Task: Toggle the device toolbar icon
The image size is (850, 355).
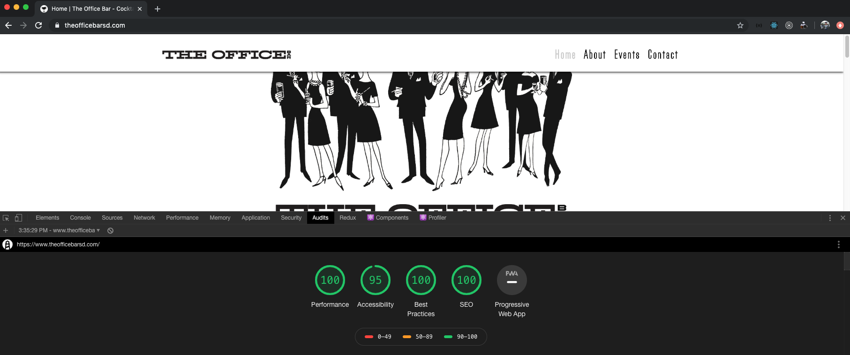Action: point(18,218)
